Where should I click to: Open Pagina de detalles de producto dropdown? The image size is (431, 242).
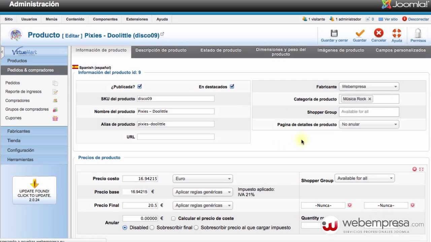pyautogui.click(x=369, y=124)
